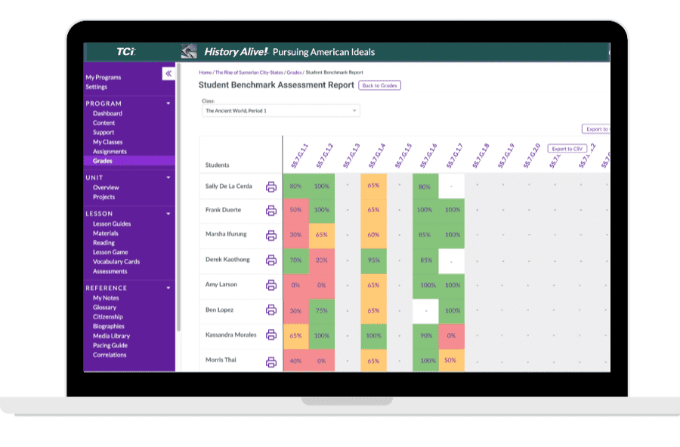This screenshot has height=447, width=680.
Task: Collapse the sidebar with the double-chevron icon
Action: 168,73
